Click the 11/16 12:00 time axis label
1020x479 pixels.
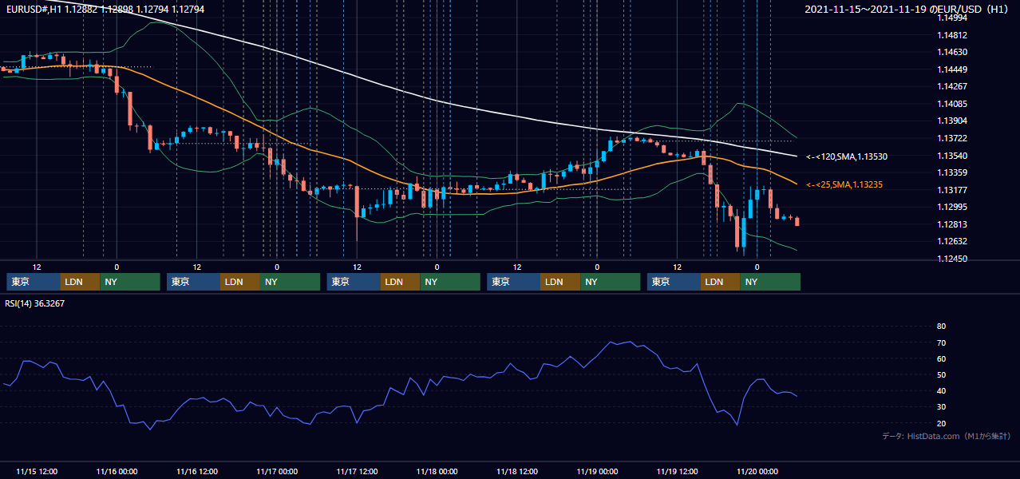pyautogui.click(x=196, y=471)
